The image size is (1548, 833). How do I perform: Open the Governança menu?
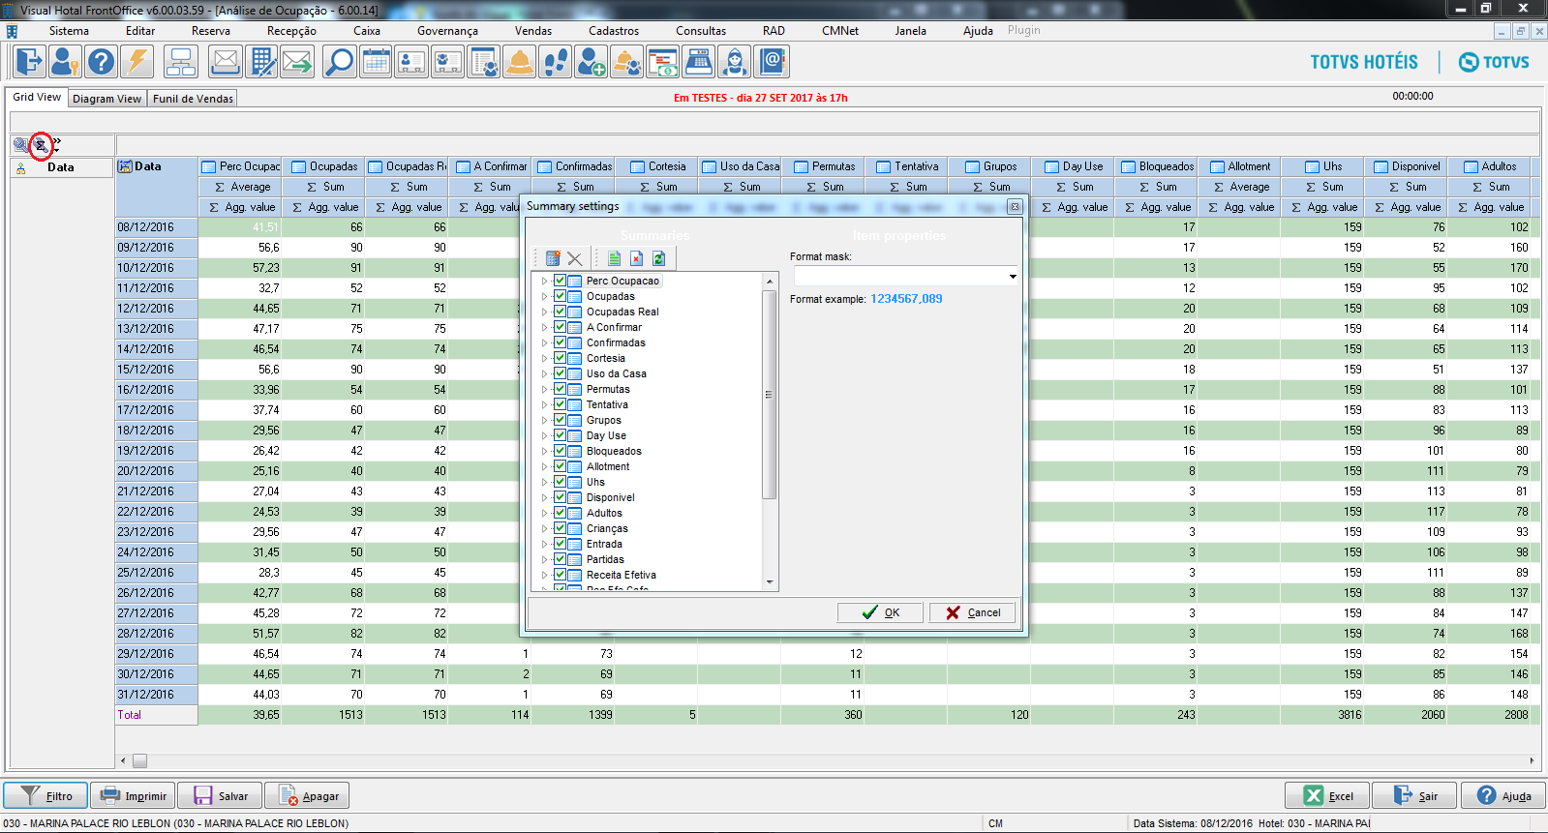[447, 31]
